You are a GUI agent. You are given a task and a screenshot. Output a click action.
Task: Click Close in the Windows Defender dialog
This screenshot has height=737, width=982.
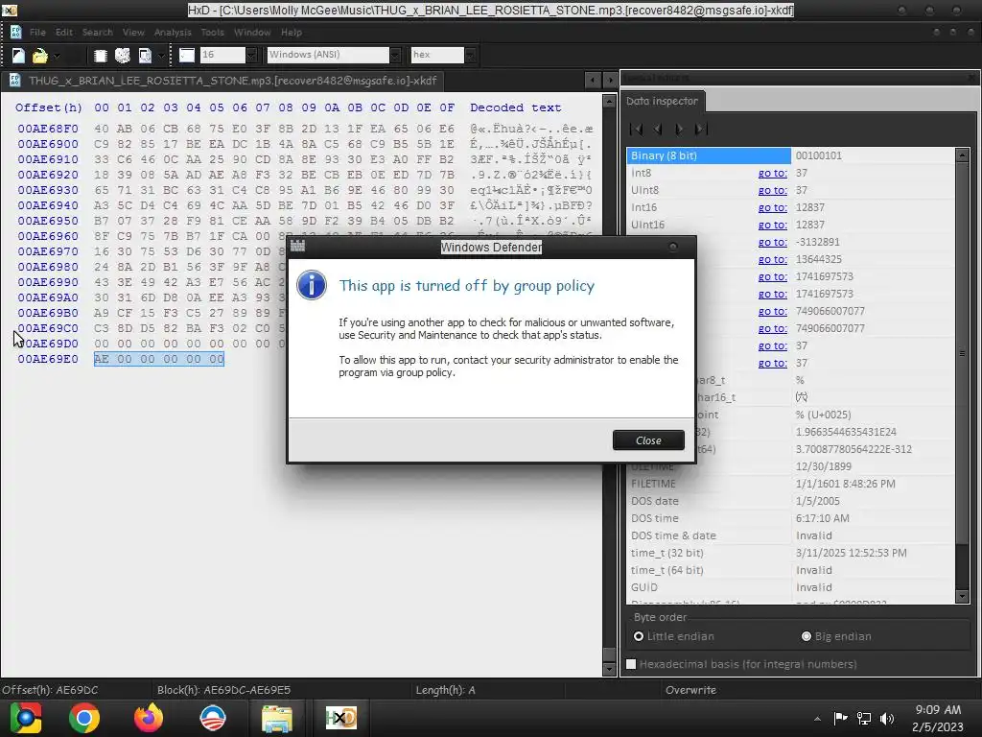(648, 440)
